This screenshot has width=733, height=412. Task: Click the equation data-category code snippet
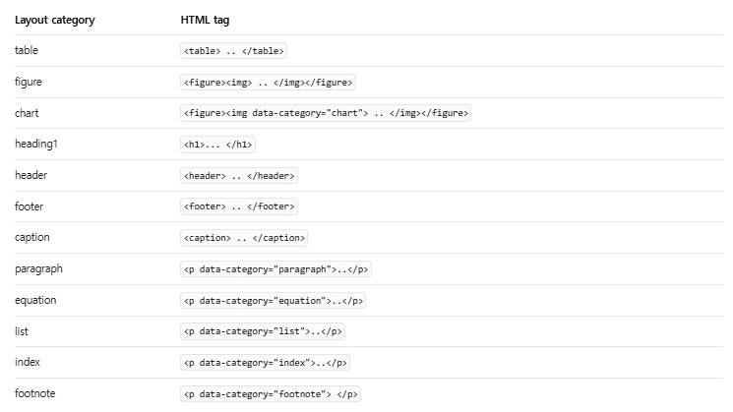click(273, 300)
